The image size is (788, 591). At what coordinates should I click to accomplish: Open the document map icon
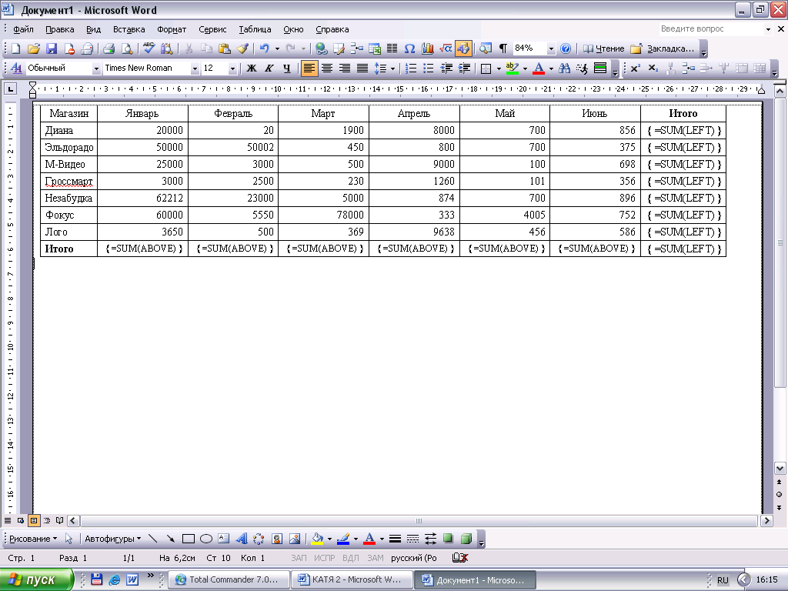486,48
